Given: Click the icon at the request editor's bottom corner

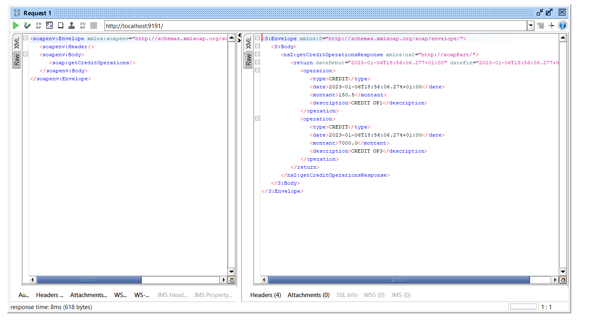Looking at the screenshot, I should click(x=231, y=280).
